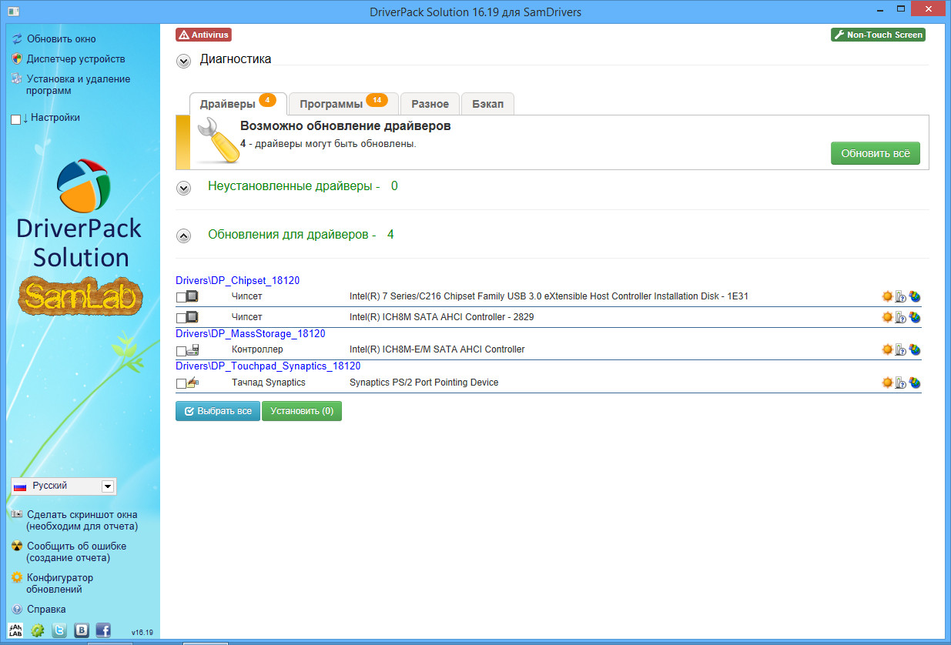
Task: Enable the Настройки checkbox in sidebar
Action: [16, 119]
